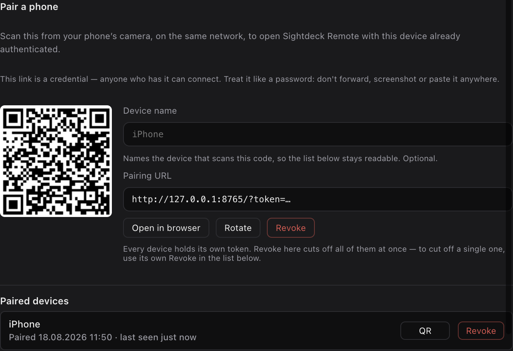
Task: Select the iPhone name in paired list
Action: [x=25, y=324]
